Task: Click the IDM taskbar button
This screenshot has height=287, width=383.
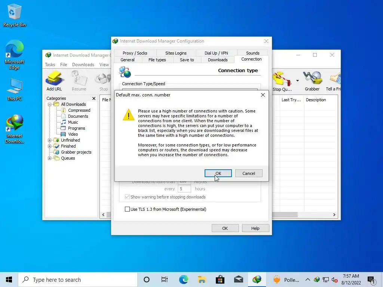Action: click(257, 280)
